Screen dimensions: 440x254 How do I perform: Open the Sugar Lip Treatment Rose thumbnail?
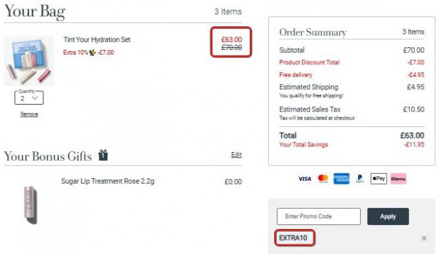pos(30,205)
